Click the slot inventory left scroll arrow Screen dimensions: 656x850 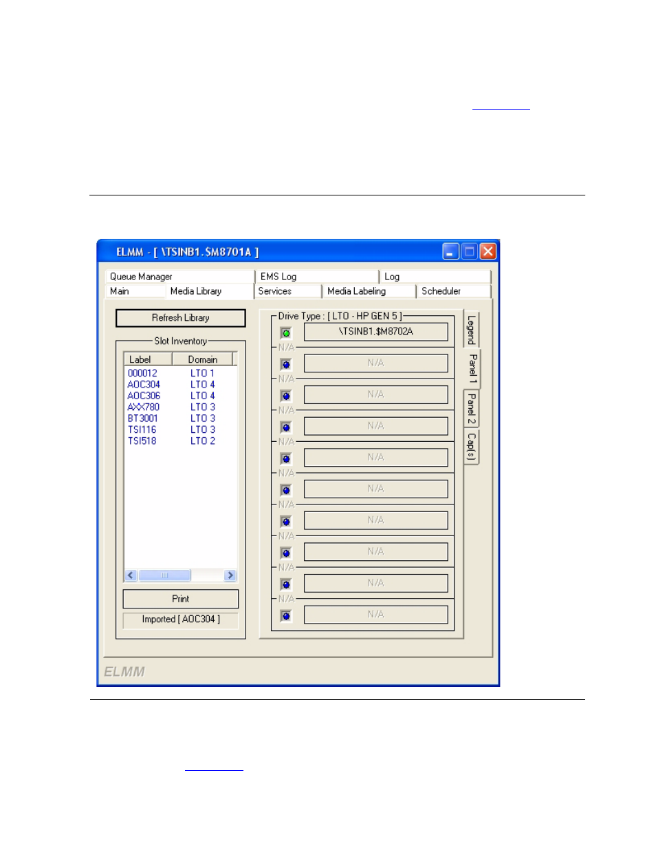point(131,575)
